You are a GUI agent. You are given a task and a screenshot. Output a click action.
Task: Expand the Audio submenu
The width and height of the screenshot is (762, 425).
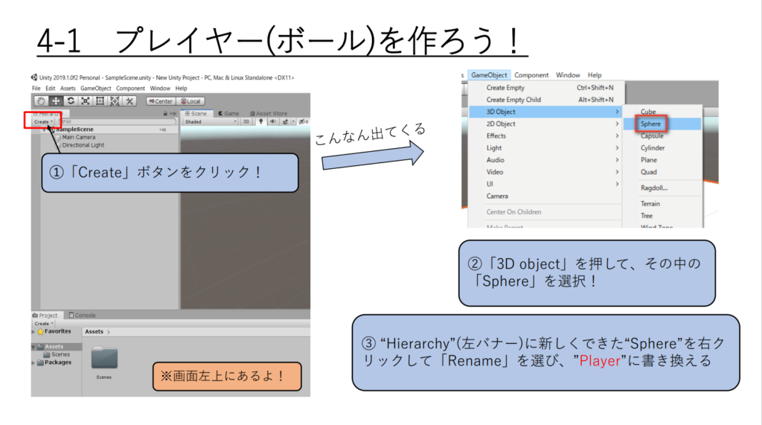click(x=545, y=160)
